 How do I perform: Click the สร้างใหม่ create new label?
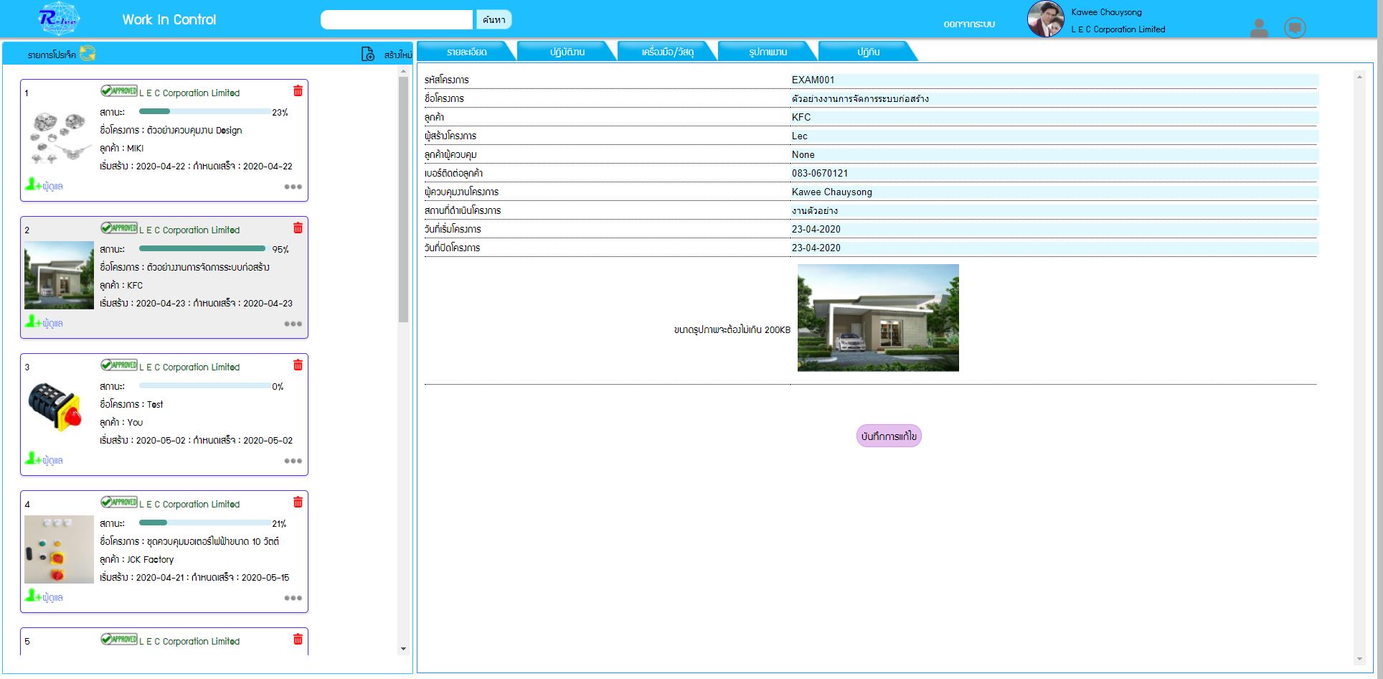397,55
